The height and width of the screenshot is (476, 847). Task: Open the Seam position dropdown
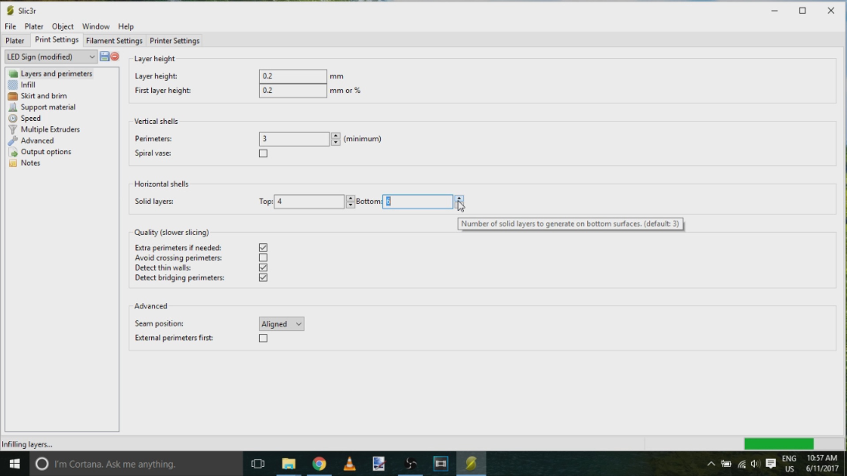(281, 324)
